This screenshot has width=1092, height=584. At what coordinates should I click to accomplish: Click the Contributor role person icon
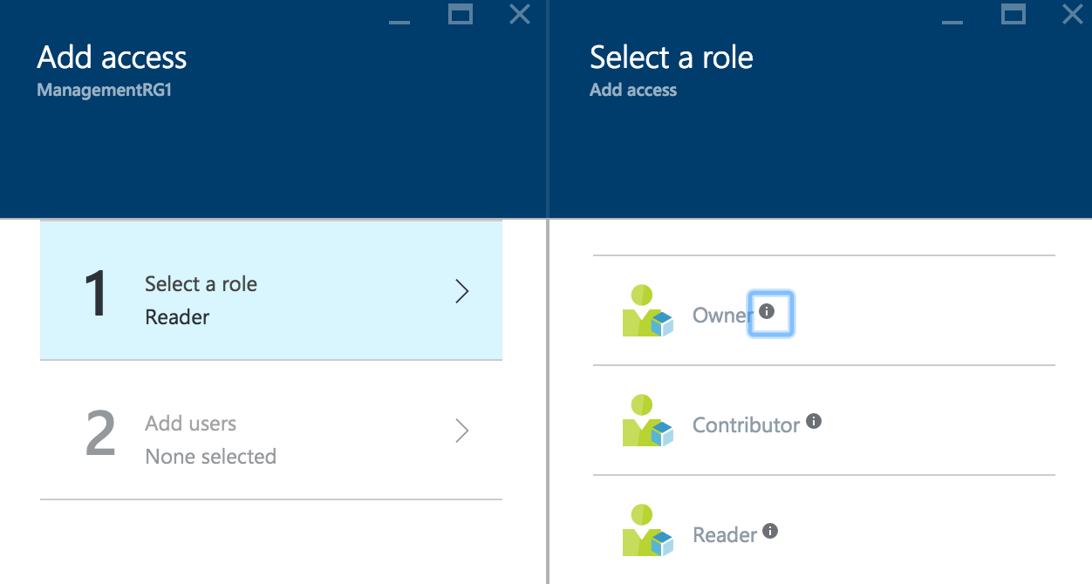[647, 421]
